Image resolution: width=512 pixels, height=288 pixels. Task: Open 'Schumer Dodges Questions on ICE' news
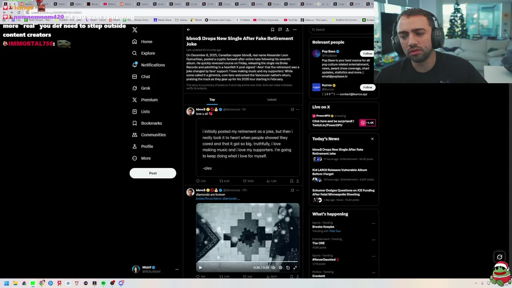(x=343, y=195)
